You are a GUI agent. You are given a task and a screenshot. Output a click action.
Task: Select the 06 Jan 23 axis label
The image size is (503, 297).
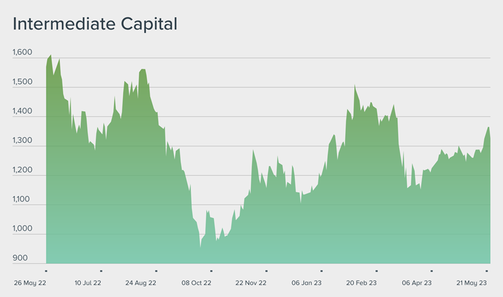point(306,282)
